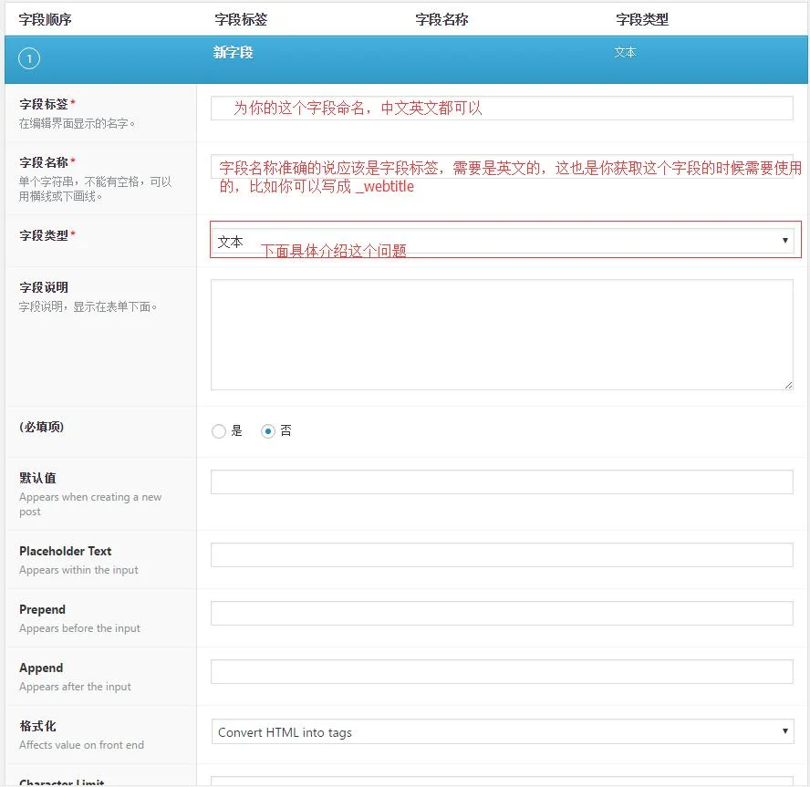The width and height of the screenshot is (810, 787).
Task: Click the Character Limit input box
Action: (502, 782)
